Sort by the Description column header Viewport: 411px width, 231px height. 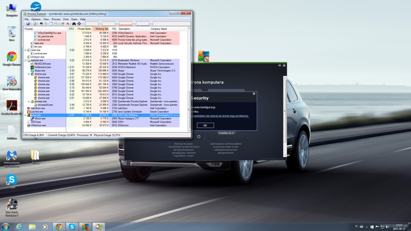coord(134,29)
